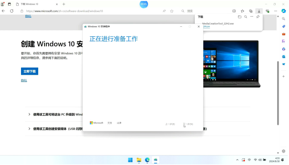Screen dimensions: 289x165
Task: Add a sidebar app with plus
Action: click(284, 76)
